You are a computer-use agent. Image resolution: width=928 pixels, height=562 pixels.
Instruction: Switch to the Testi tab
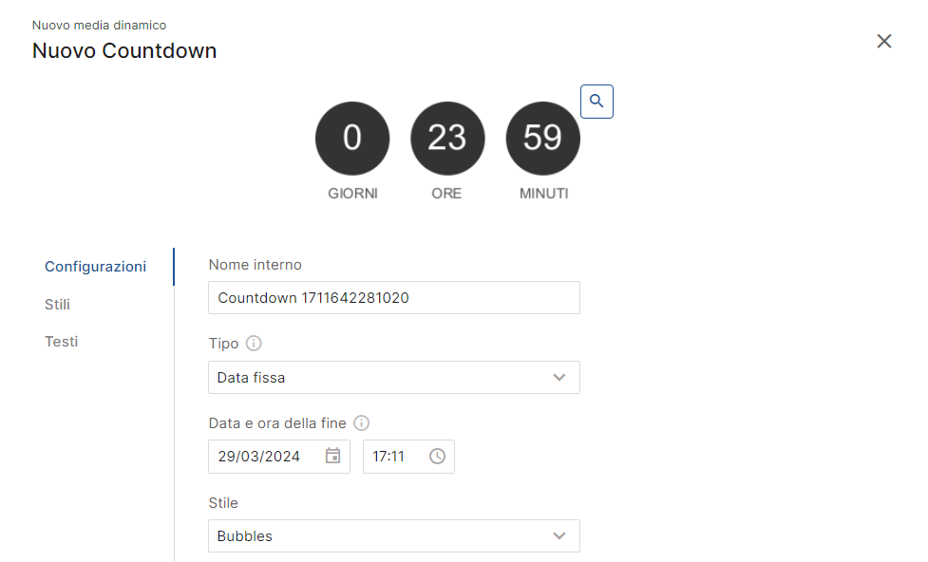(62, 342)
